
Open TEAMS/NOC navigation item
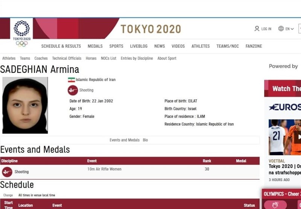(x=228, y=46)
